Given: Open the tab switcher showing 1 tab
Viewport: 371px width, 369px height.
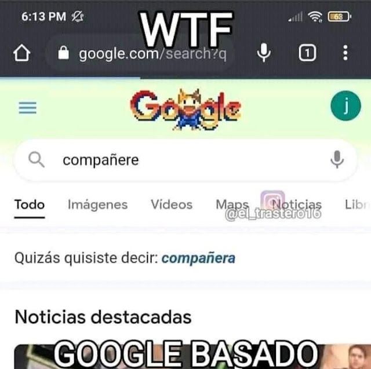Looking at the screenshot, I should pyautogui.click(x=307, y=53).
